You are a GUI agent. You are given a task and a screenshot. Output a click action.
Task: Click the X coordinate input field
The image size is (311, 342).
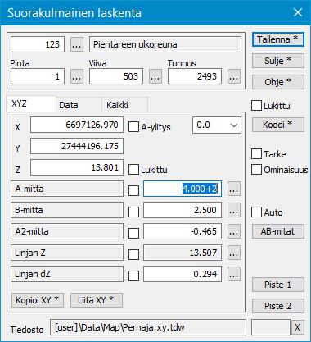tap(77, 125)
